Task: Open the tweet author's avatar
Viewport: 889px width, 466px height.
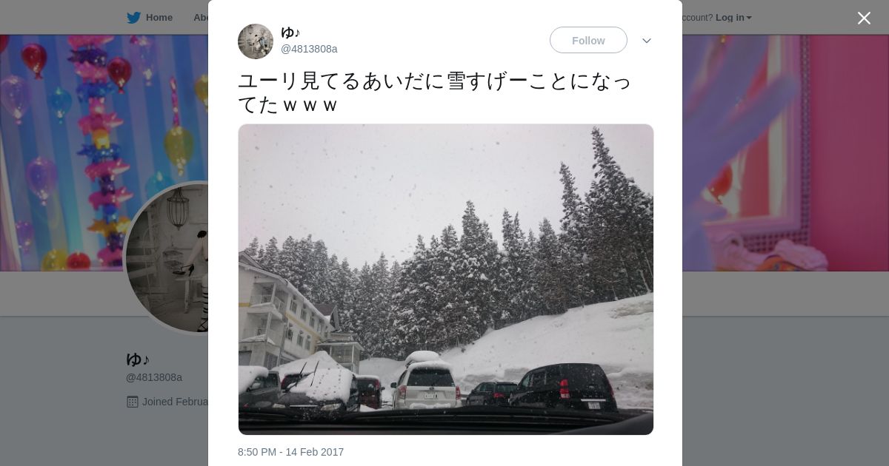Action: 256,41
